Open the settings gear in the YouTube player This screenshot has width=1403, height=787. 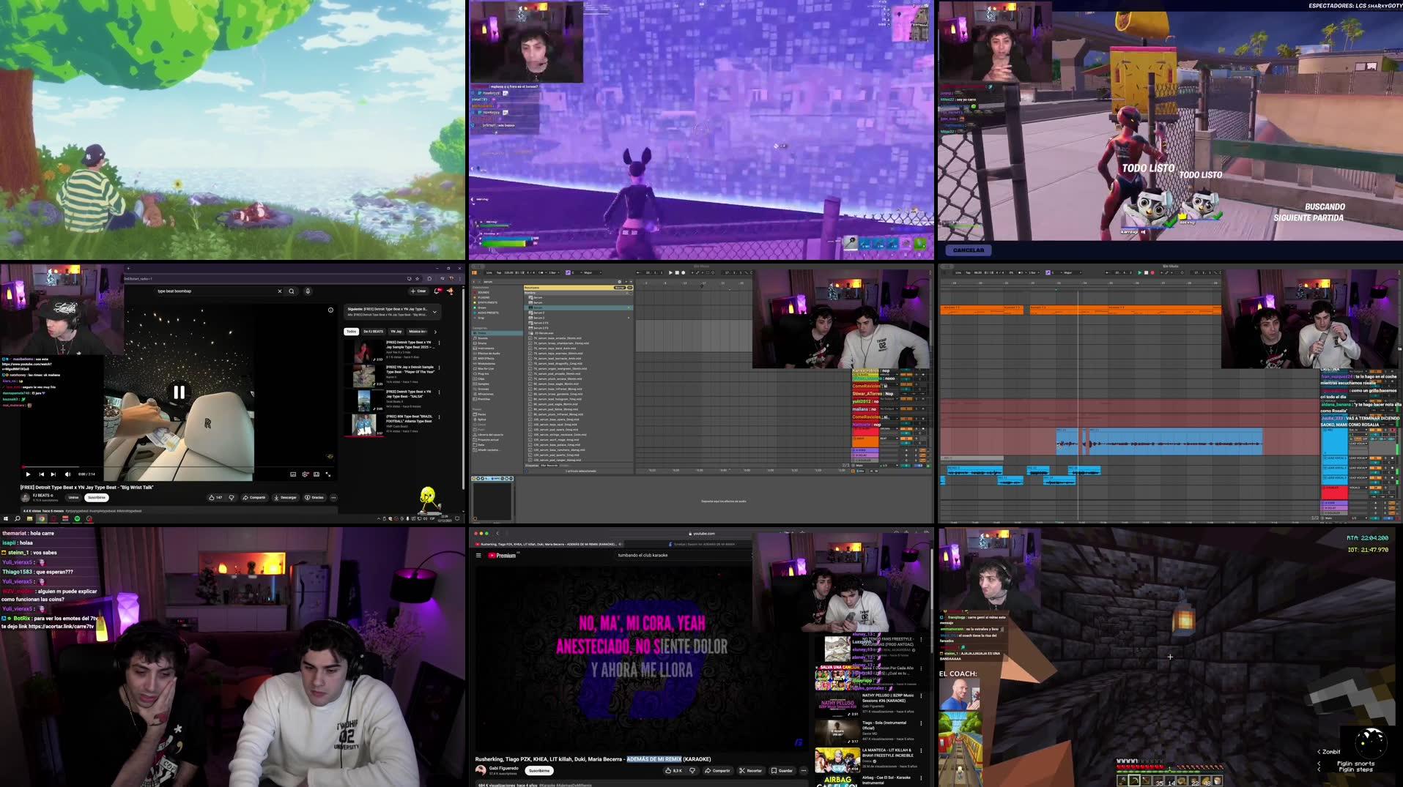(x=306, y=474)
